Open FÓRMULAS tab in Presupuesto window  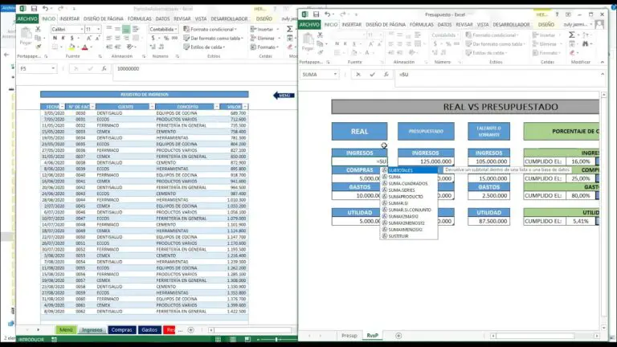coord(423,25)
